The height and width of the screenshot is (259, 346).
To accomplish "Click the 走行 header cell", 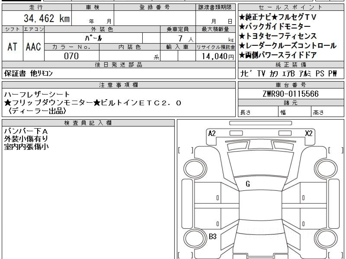I will (x=36, y=8).
